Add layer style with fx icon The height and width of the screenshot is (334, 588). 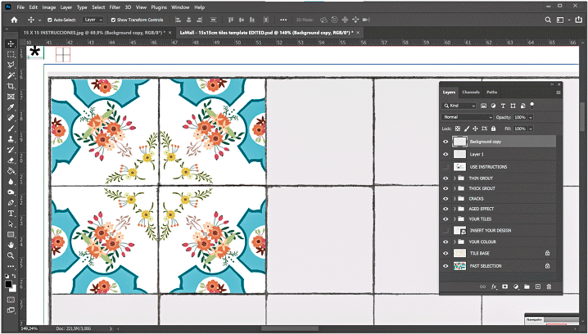tap(494, 287)
